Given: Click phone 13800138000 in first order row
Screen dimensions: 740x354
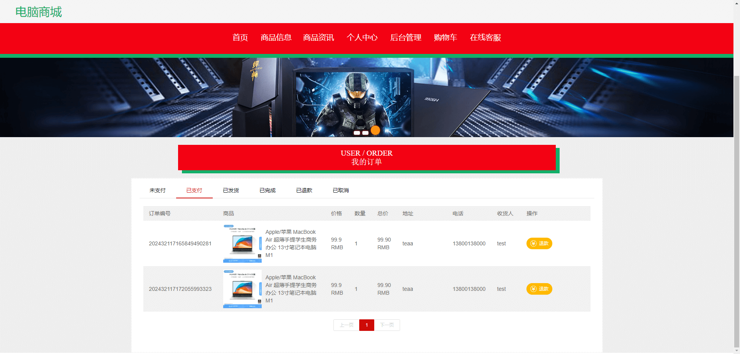Looking at the screenshot, I should [x=469, y=243].
